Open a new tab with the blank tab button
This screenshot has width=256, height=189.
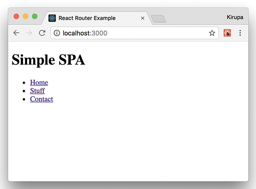click(x=158, y=19)
